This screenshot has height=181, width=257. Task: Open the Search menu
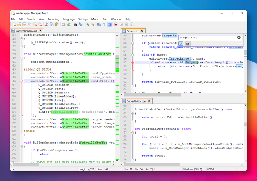[x=31, y=19]
